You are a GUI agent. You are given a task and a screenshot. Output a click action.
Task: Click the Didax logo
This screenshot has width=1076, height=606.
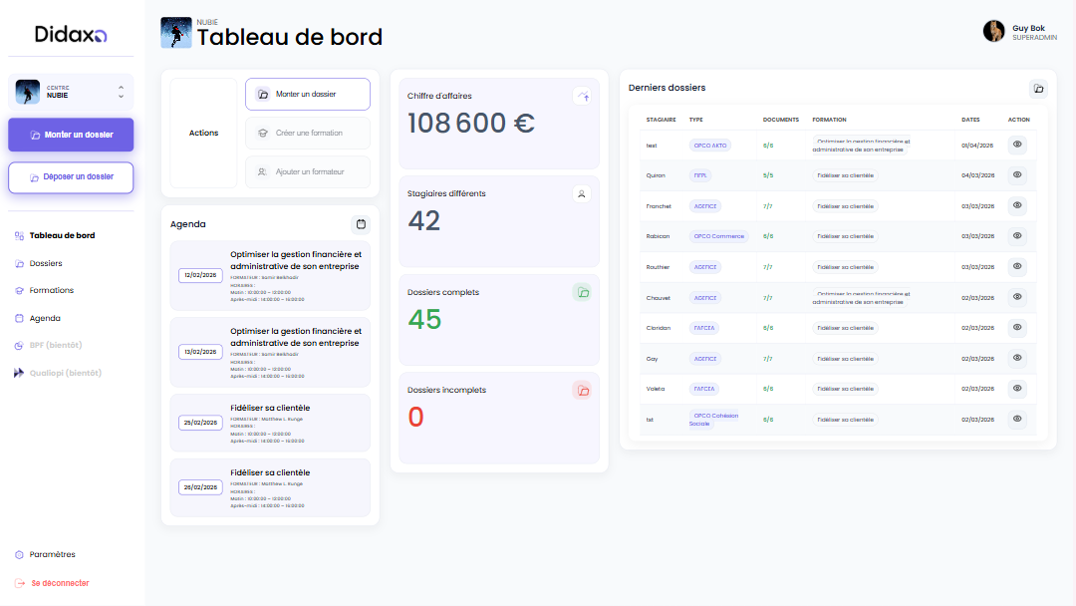(x=70, y=33)
